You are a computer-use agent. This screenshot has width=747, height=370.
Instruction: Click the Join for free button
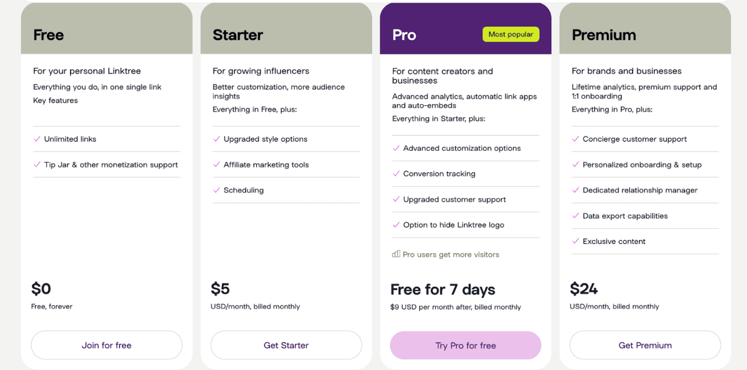(x=107, y=345)
